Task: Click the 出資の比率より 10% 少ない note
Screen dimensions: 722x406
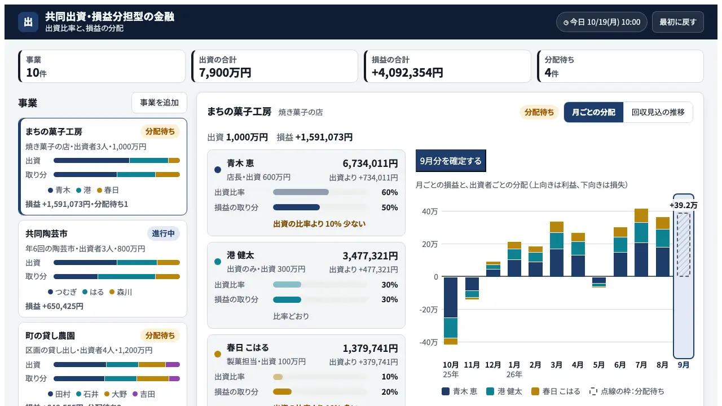Action: 319,224
